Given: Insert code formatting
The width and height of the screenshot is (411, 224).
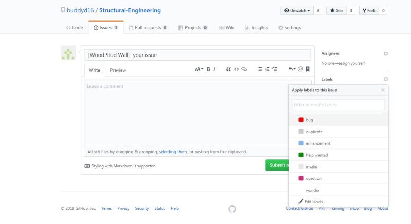Looking at the screenshot, I should pyautogui.click(x=236, y=69).
